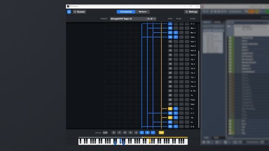The height and width of the screenshot is (151, 269).
Task: Click port number 17 for Tpt. 1
Action: (170, 60)
